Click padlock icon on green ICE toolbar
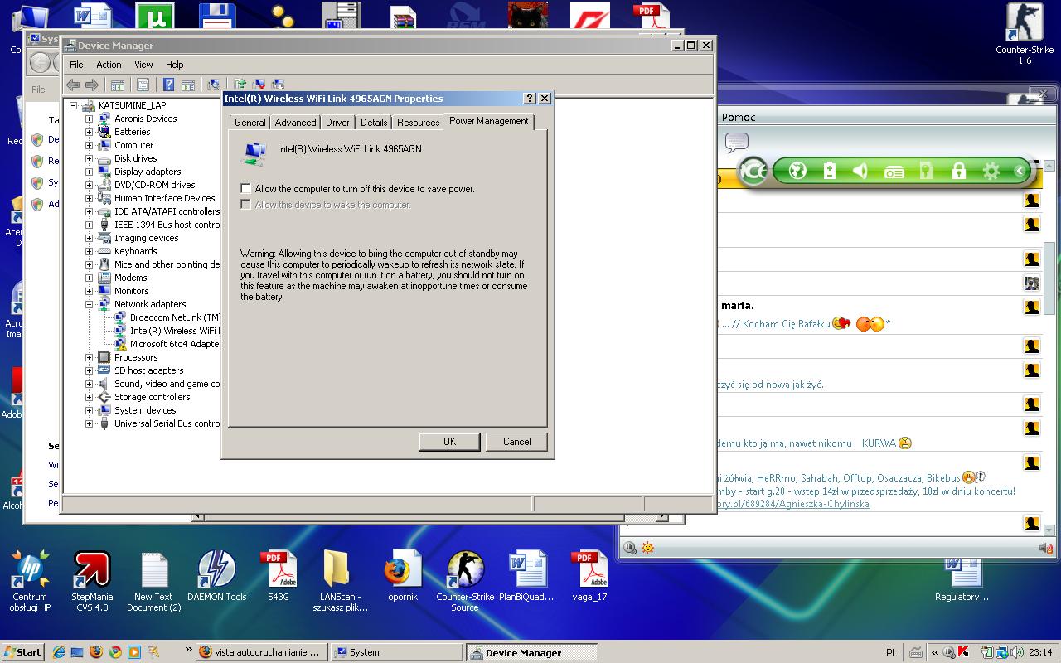1061x663 pixels. point(959,172)
